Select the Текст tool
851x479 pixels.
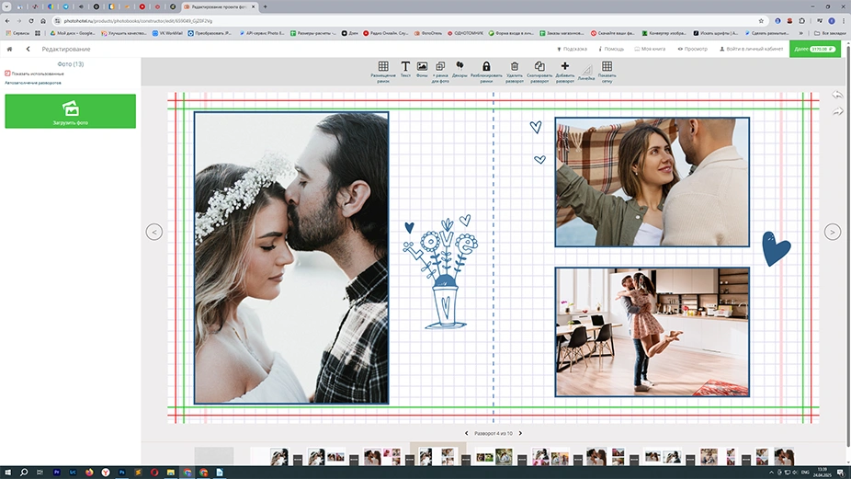405,70
